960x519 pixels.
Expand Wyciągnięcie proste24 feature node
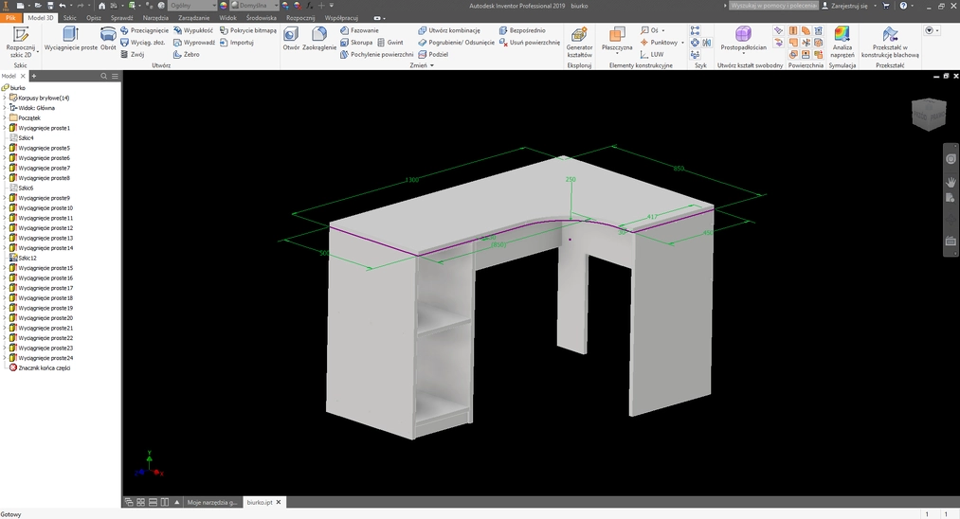pos(5,358)
